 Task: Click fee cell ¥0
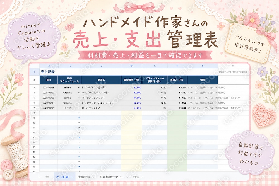point(155,108)
